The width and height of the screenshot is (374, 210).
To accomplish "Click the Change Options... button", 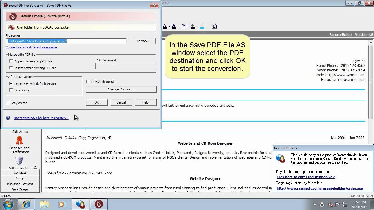I will (x=121, y=89).
